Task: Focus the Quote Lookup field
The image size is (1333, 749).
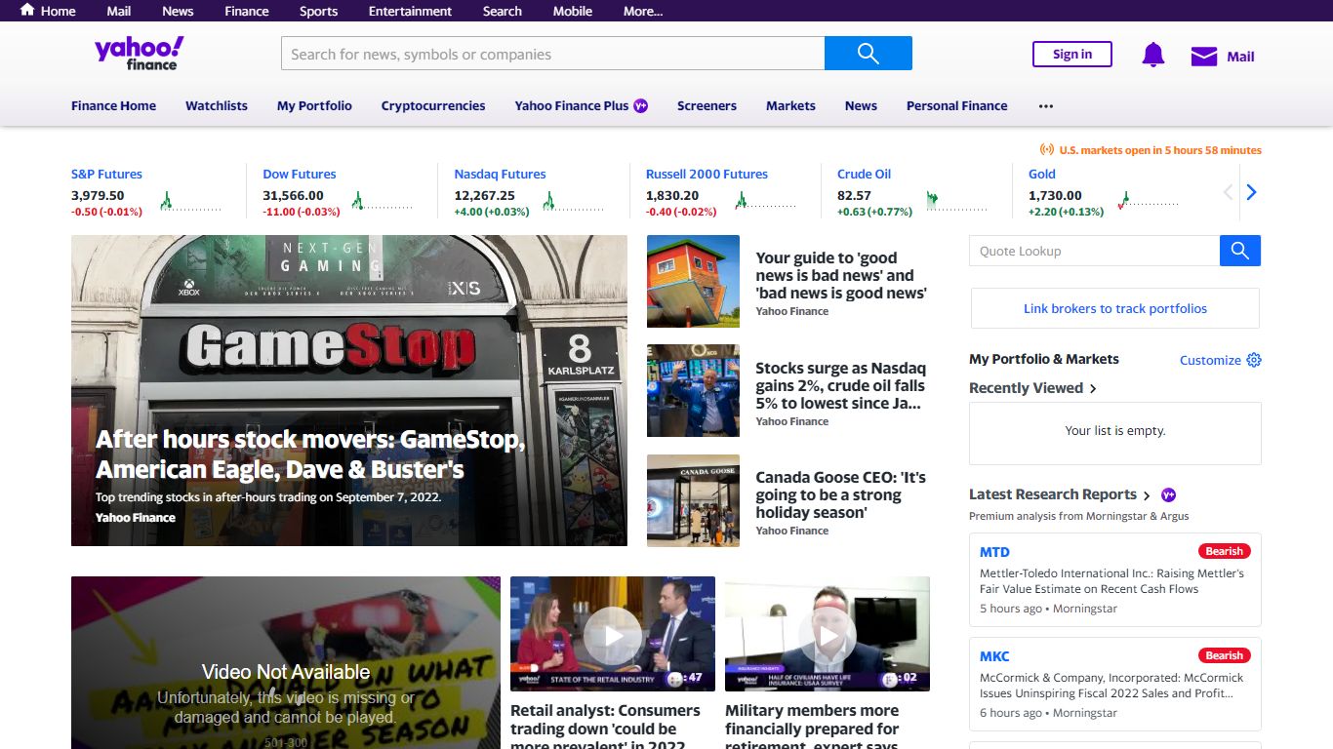Action: click(x=1094, y=251)
